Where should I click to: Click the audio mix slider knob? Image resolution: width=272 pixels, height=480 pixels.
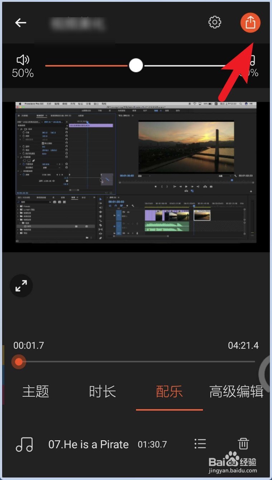click(x=136, y=65)
